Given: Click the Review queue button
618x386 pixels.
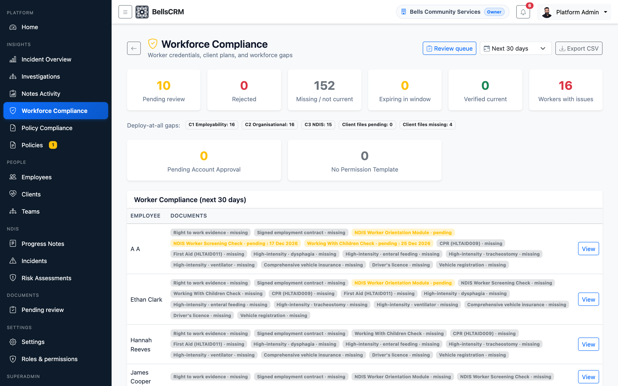Looking at the screenshot, I should 449,48.
